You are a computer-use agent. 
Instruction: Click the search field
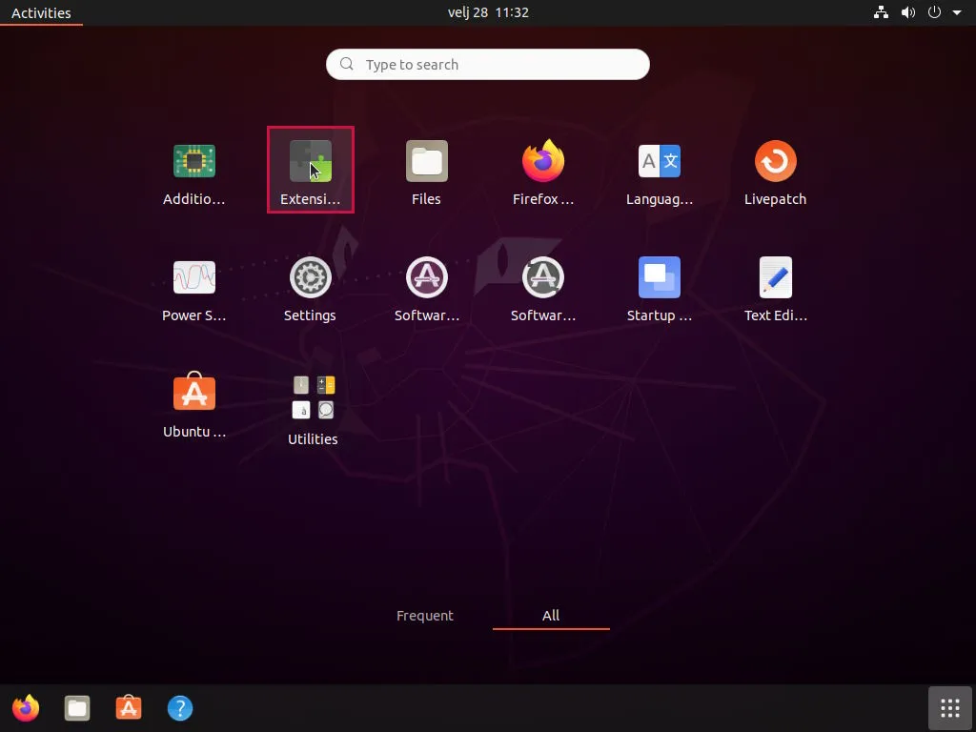[x=488, y=64]
